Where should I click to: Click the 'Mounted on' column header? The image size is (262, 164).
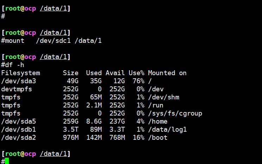click(x=167, y=73)
